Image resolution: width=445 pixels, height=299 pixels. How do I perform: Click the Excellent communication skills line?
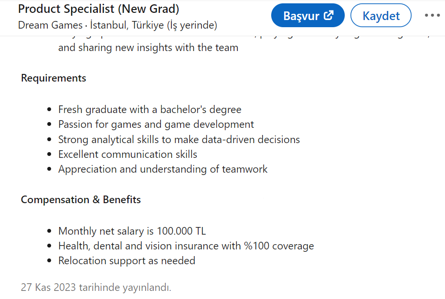click(127, 155)
